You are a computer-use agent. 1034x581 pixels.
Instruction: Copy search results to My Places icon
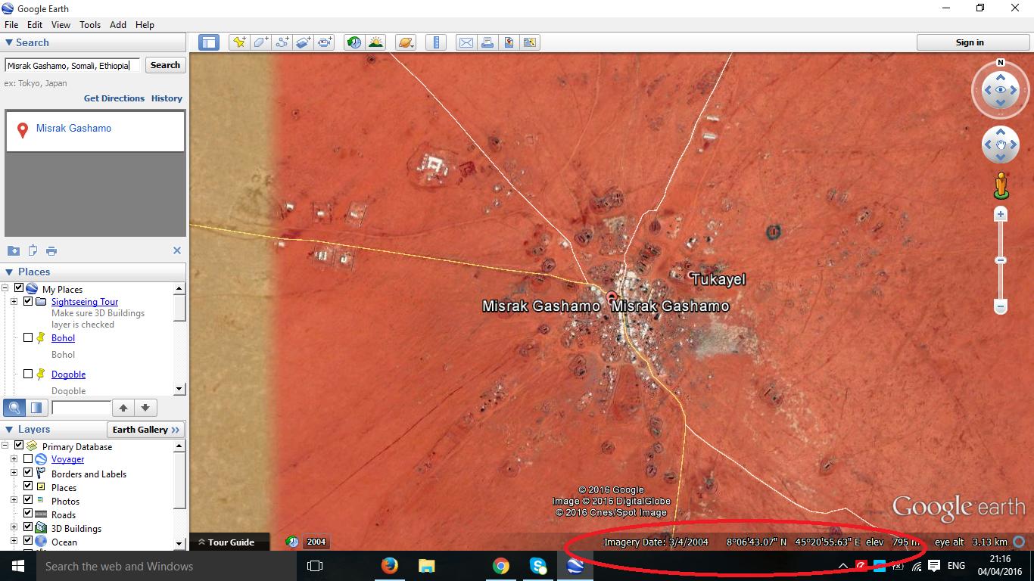pos(14,250)
